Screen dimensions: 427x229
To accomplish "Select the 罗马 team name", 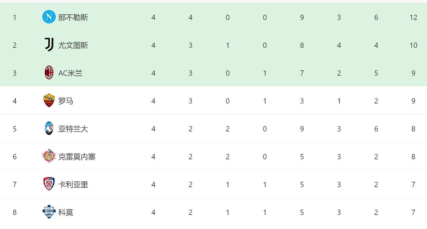I will pos(66,101).
